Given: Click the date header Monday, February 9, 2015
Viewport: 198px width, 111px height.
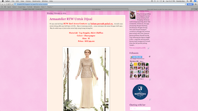Looking at the screenshot, I should point(56,13).
